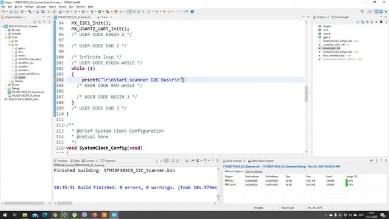Switch to the Memory Details tab
389x219 pixels.
253,172
